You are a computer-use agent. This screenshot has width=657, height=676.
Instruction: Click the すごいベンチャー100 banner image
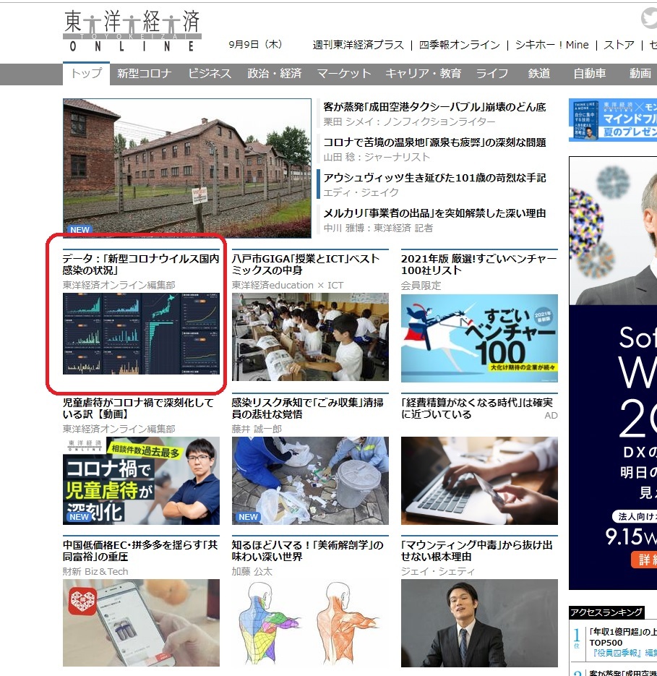tap(479, 338)
